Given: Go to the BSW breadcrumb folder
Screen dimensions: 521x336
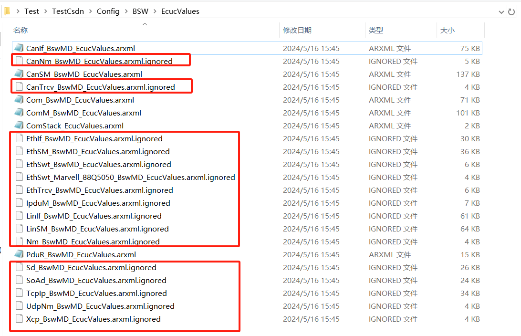Looking at the screenshot, I should coord(140,11).
